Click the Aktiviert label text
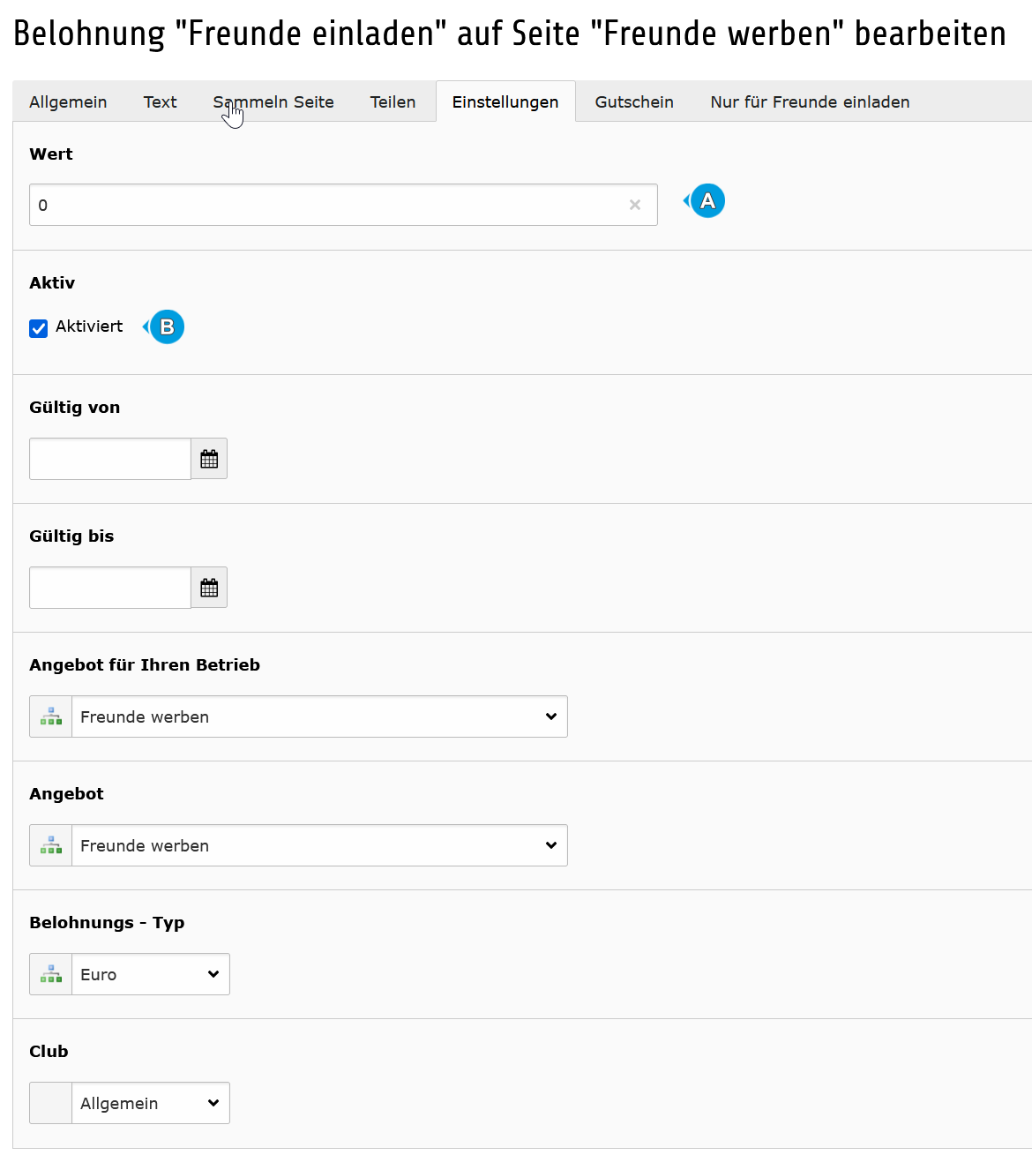 click(89, 326)
